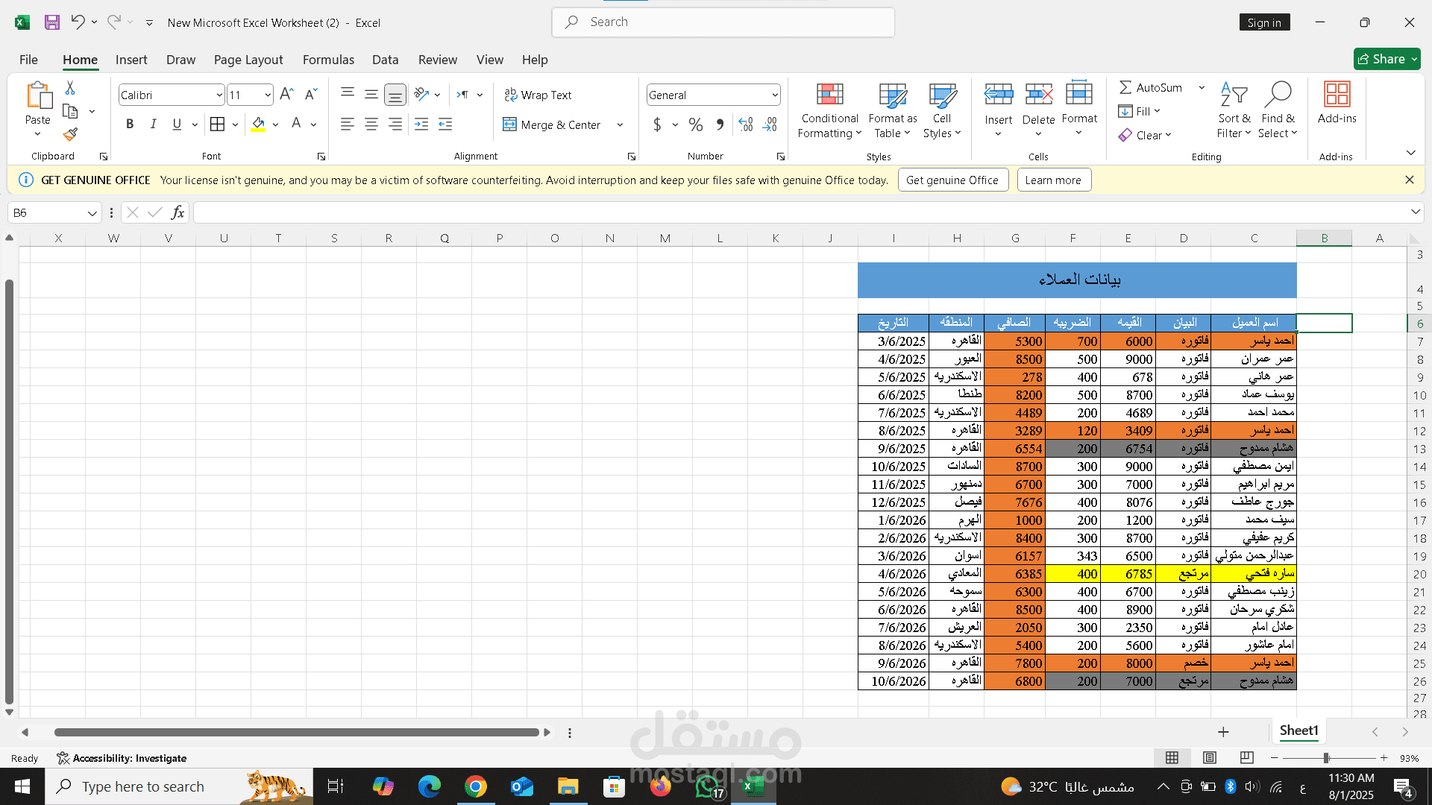Expand the General number format dropdown
The width and height of the screenshot is (1432, 805).
click(x=775, y=95)
